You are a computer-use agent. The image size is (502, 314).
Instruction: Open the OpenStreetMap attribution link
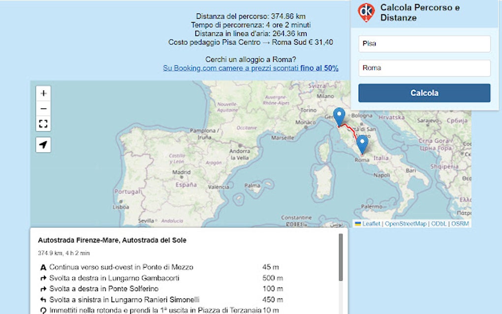coord(405,223)
